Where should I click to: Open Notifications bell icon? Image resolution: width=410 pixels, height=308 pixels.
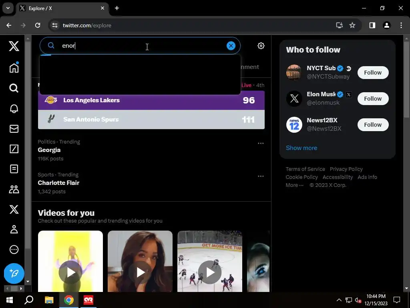click(x=14, y=108)
